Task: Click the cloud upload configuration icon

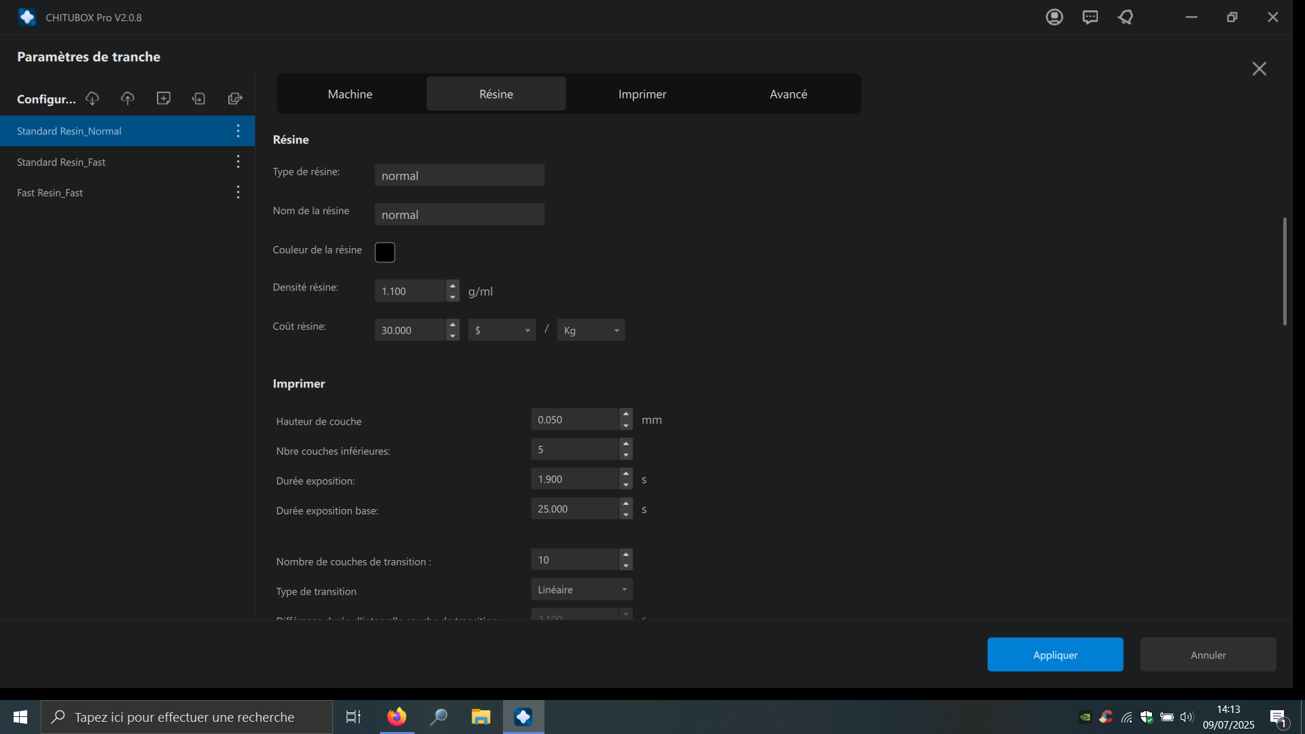Action: [x=128, y=99]
